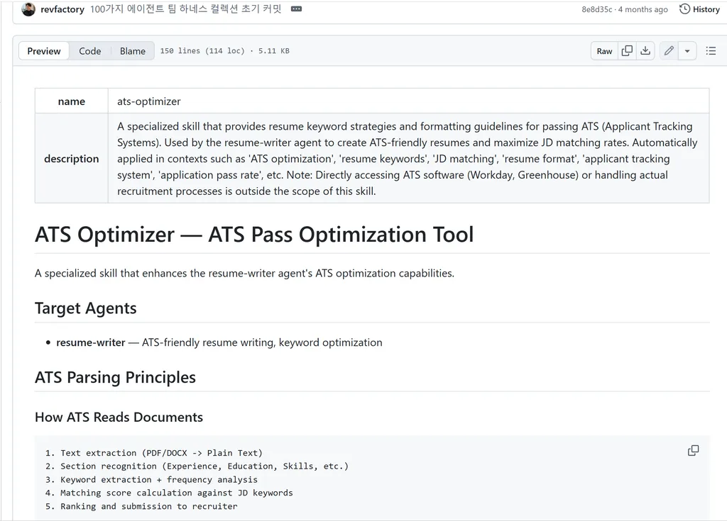Viewport: 727px width, 521px height.
Task: Click the 'description' table header cell
Action: tap(72, 158)
